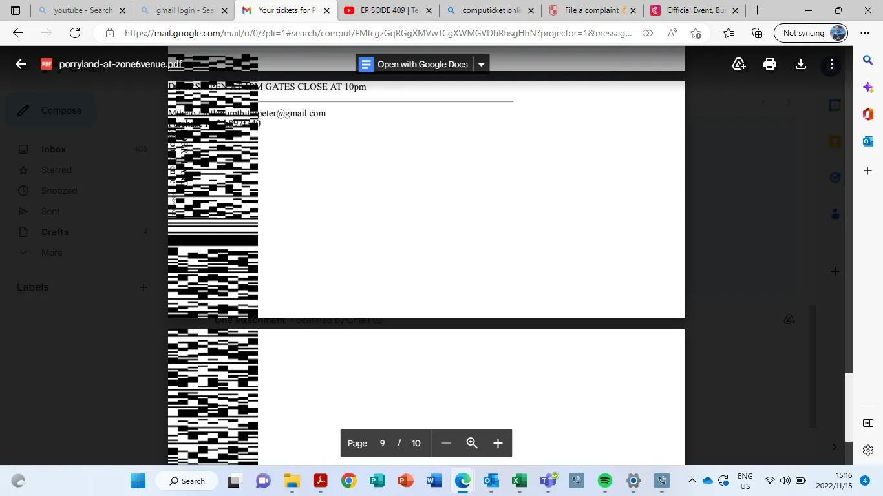Click the current page number 9 field

point(382,443)
